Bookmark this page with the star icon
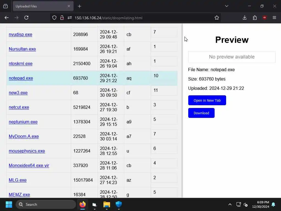The width and height of the screenshot is (281, 211). click(217, 18)
